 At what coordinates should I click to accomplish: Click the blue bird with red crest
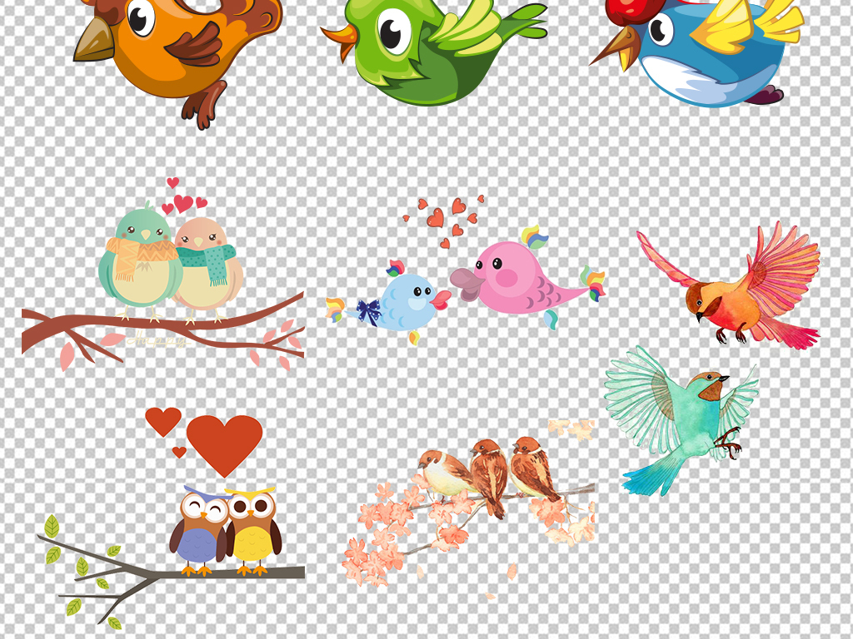[708, 54]
